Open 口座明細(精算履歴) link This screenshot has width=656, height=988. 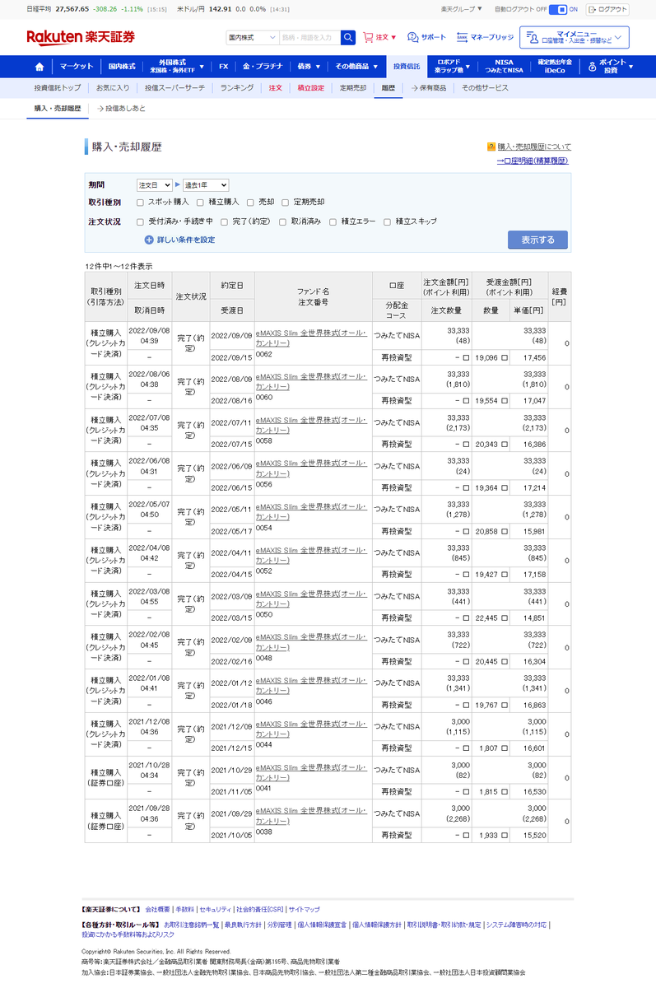coord(532,161)
